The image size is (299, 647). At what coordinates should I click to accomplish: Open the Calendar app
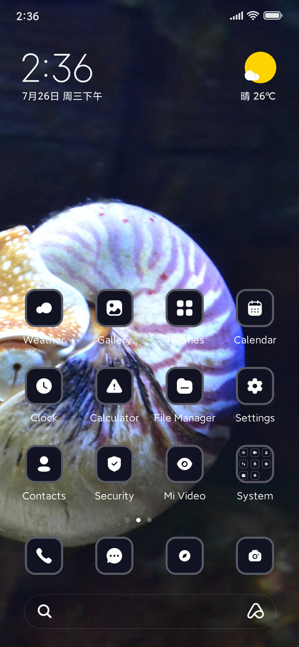[255, 308]
